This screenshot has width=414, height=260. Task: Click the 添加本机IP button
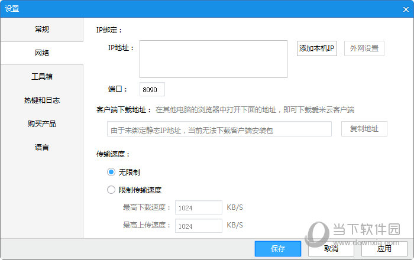[x=317, y=48]
